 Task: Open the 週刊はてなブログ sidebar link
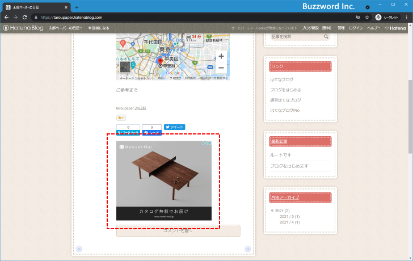click(285, 100)
